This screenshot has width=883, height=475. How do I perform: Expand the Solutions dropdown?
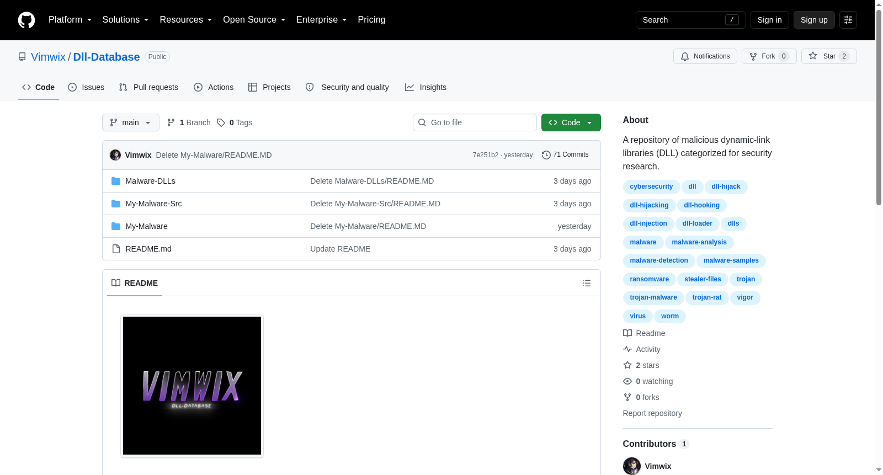125,20
